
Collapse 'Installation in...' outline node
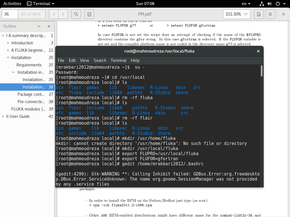tap(13, 72)
